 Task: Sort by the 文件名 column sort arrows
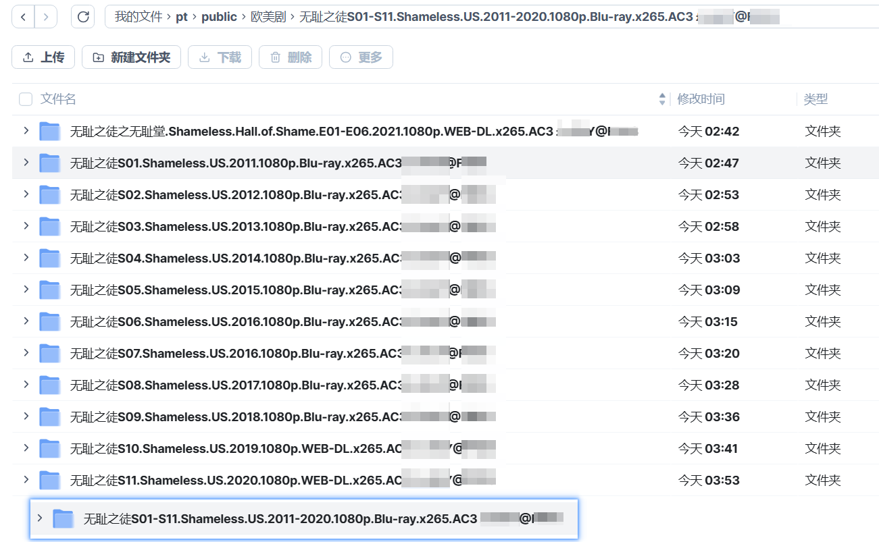pyautogui.click(x=662, y=100)
